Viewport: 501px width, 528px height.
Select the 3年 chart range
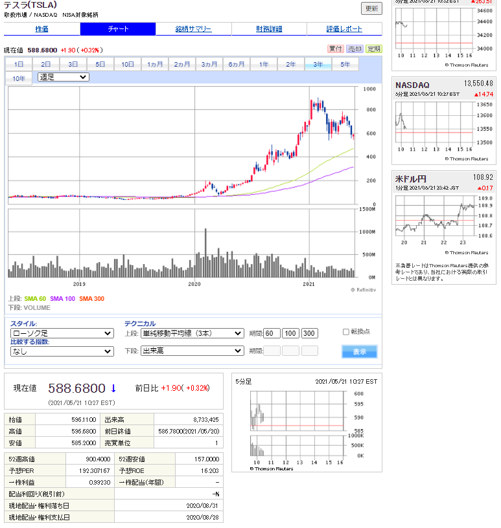coord(318,64)
